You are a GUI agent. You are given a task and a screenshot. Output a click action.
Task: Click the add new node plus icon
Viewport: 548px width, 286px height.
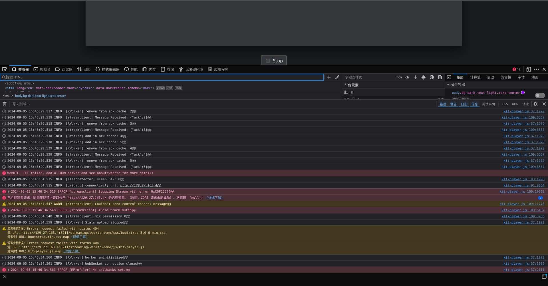[x=329, y=77]
